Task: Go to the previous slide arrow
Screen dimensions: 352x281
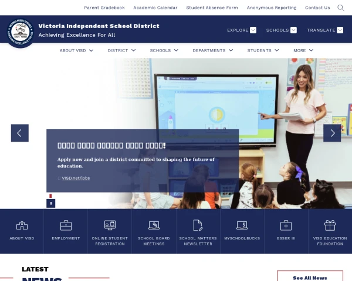Action: 19,133
